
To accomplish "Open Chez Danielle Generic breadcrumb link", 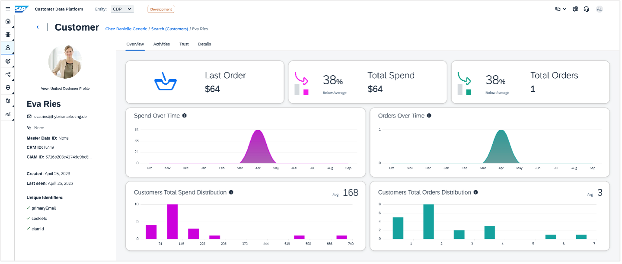I will pos(126,29).
